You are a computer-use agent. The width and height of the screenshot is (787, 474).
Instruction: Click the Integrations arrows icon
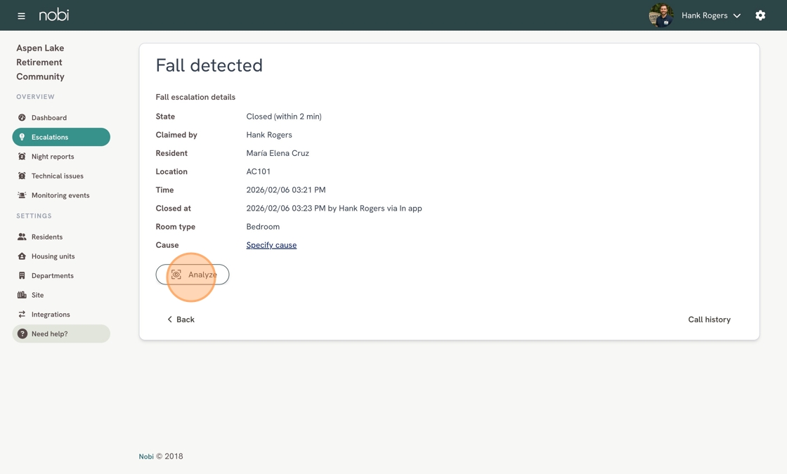coord(22,315)
